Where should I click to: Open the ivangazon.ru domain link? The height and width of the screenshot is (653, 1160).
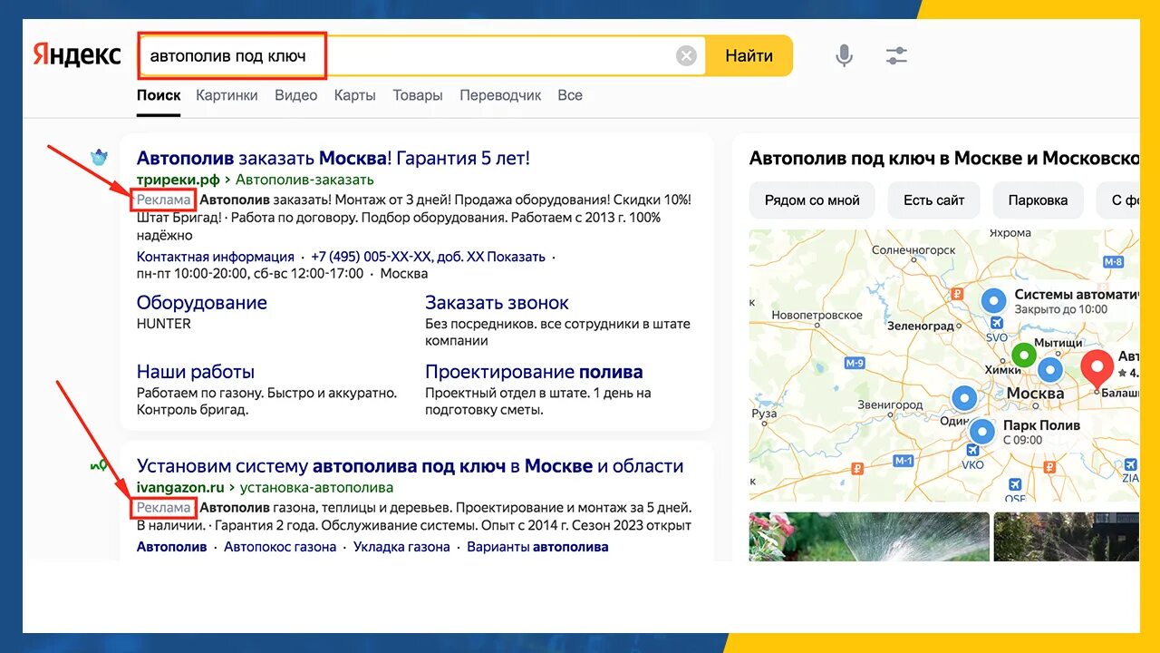tap(180, 488)
